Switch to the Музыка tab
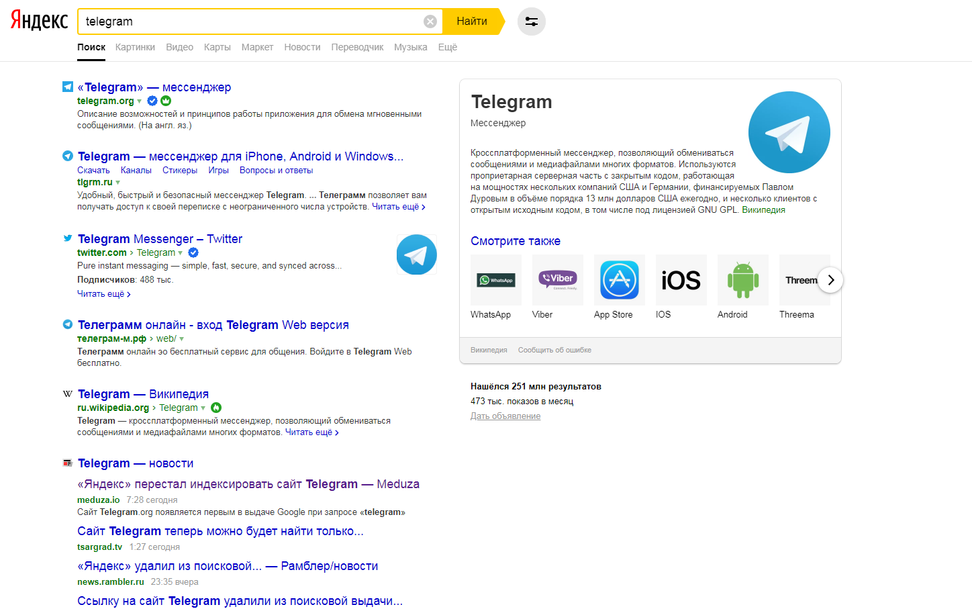The height and width of the screenshot is (609, 972). [411, 47]
